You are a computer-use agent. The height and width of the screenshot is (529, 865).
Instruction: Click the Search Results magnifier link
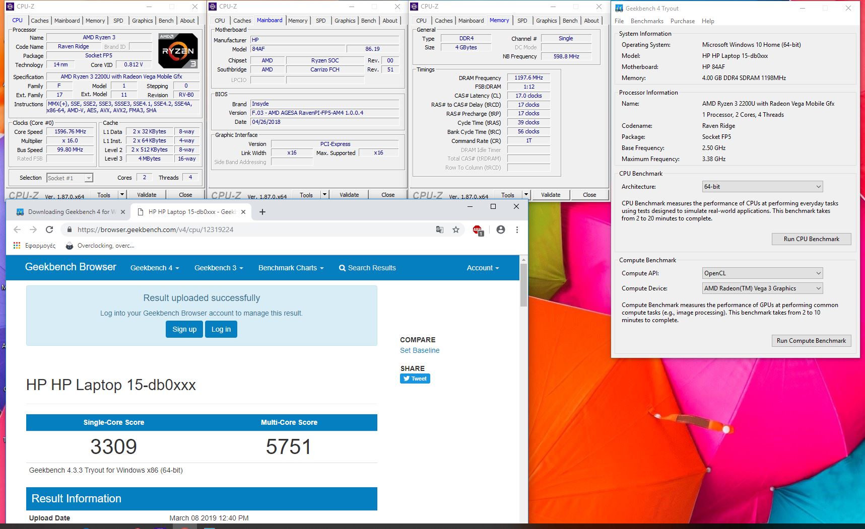pyautogui.click(x=367, y=268)
